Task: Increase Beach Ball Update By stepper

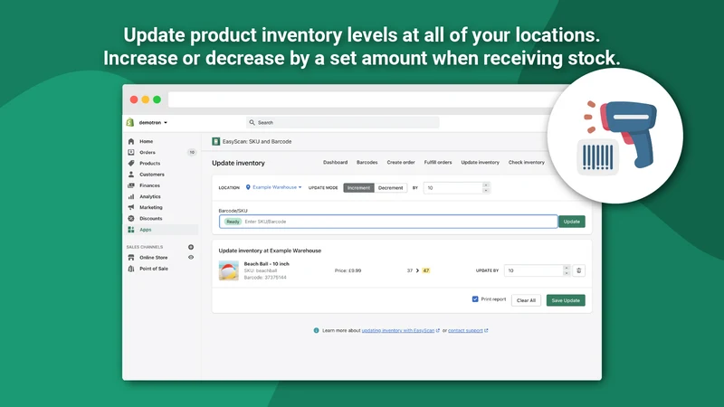Action: coord(567,268)
